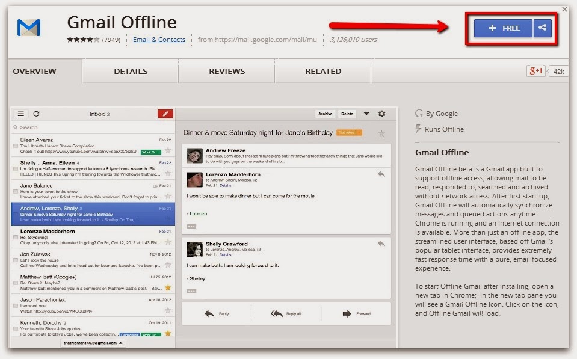Click the Archive button
Image resolution: width=577 pixels, height=359 pixels.
tap(326, 114)
